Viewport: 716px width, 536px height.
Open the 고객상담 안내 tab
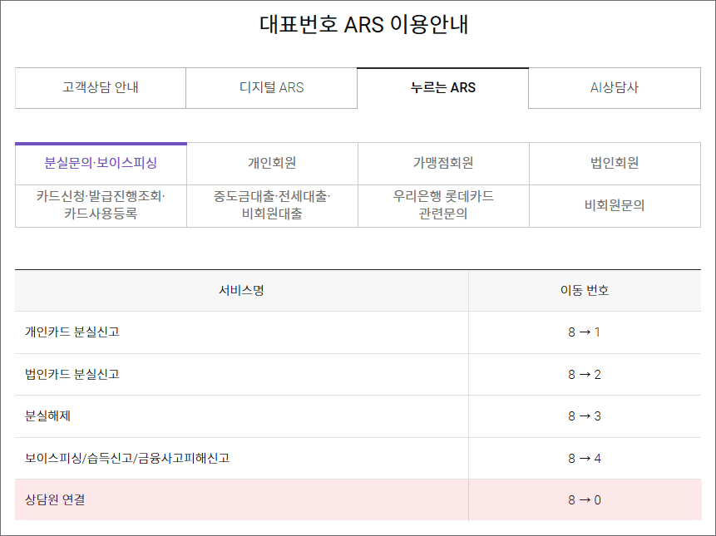click(x=100, y=87)
